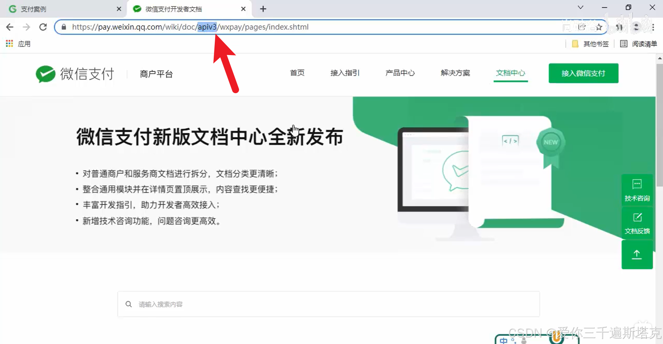This screenshot has width=663, height=344.
Task: Open the 文档反馈 side widget
Action: [x=637, y=223]
